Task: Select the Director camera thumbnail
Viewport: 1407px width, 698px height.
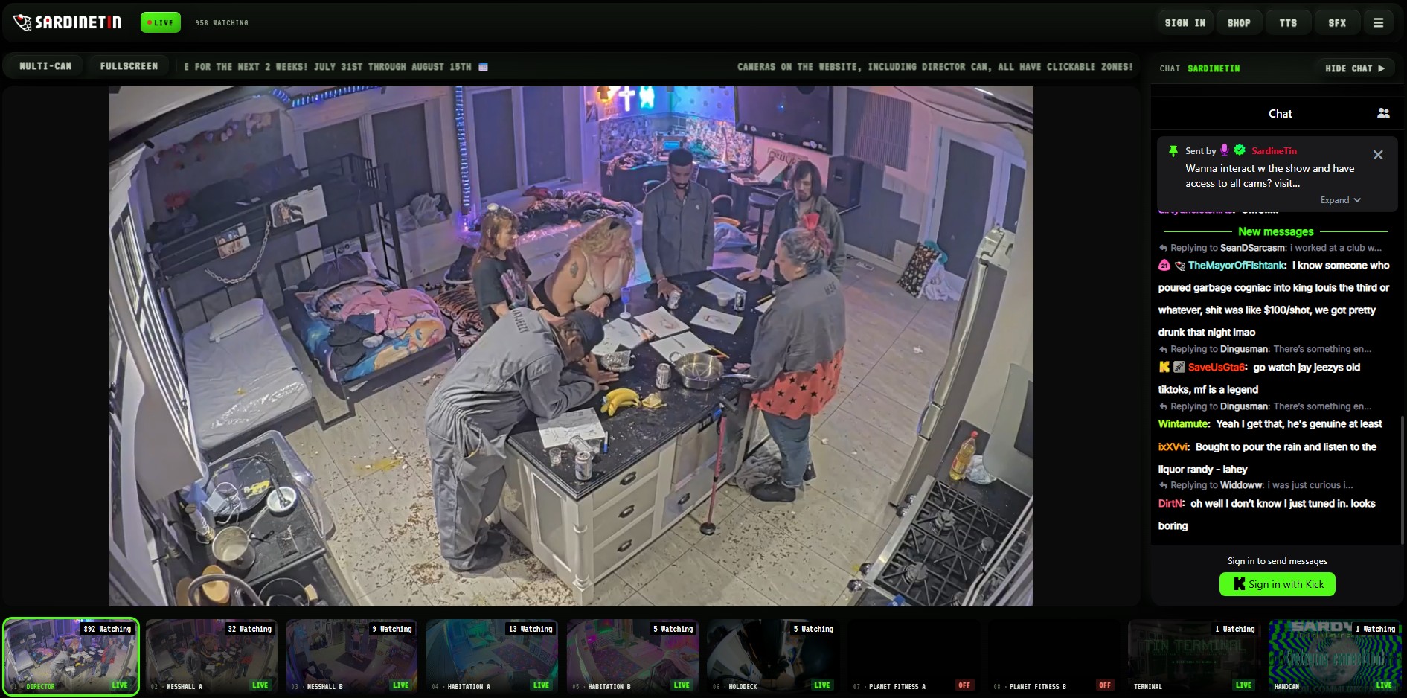Action: tap(71, 657)
